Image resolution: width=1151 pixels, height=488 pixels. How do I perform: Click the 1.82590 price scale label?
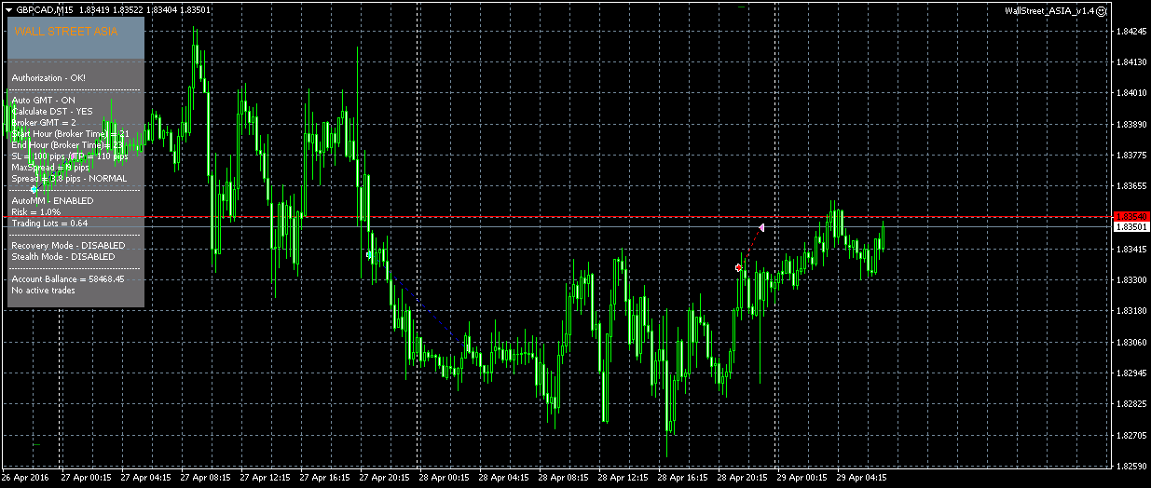click(x=1130, y=466)
